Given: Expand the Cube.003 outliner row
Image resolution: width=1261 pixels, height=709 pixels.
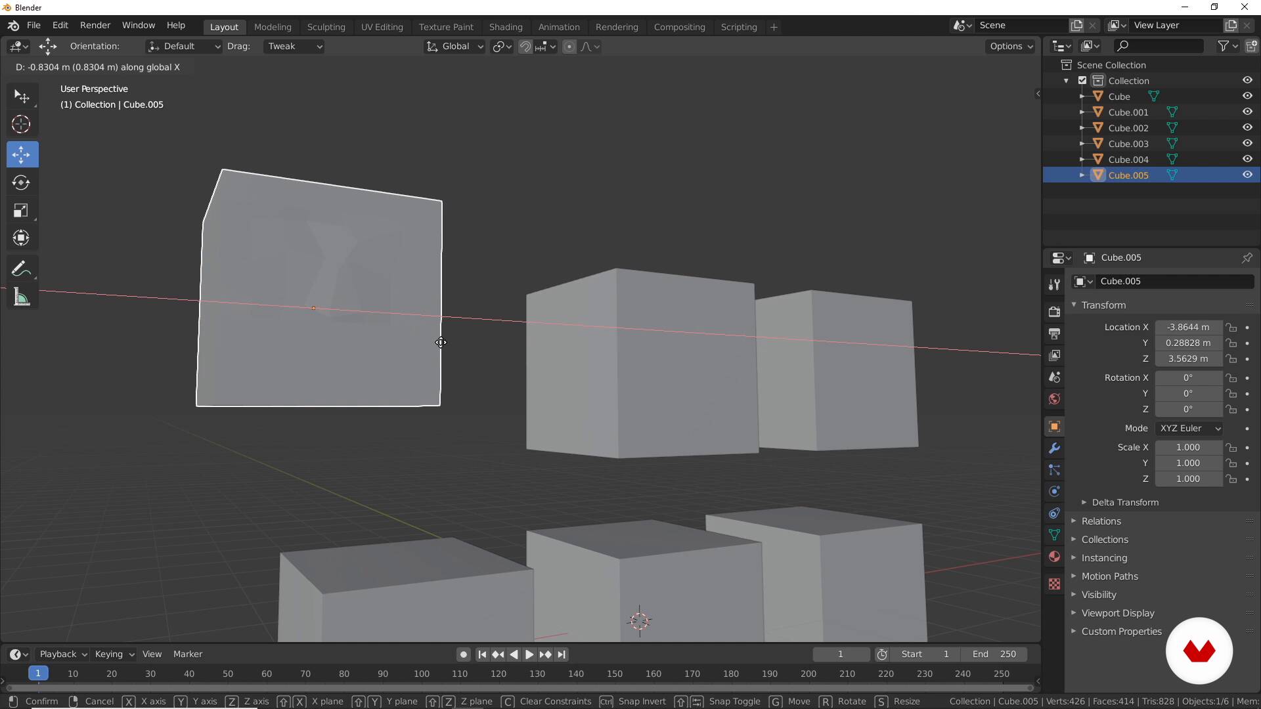Looking at the screenshot, I should click(x=1082, y=143).
